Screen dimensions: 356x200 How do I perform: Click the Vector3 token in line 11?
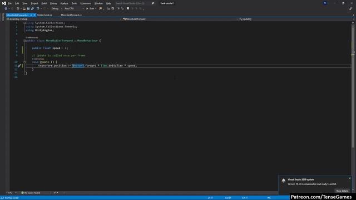click(x=78, y=66)
